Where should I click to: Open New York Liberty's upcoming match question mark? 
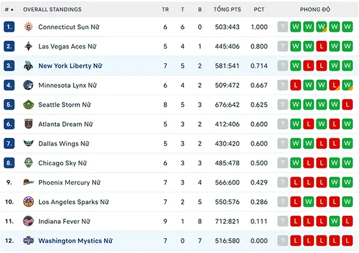[x=282, y=66]
